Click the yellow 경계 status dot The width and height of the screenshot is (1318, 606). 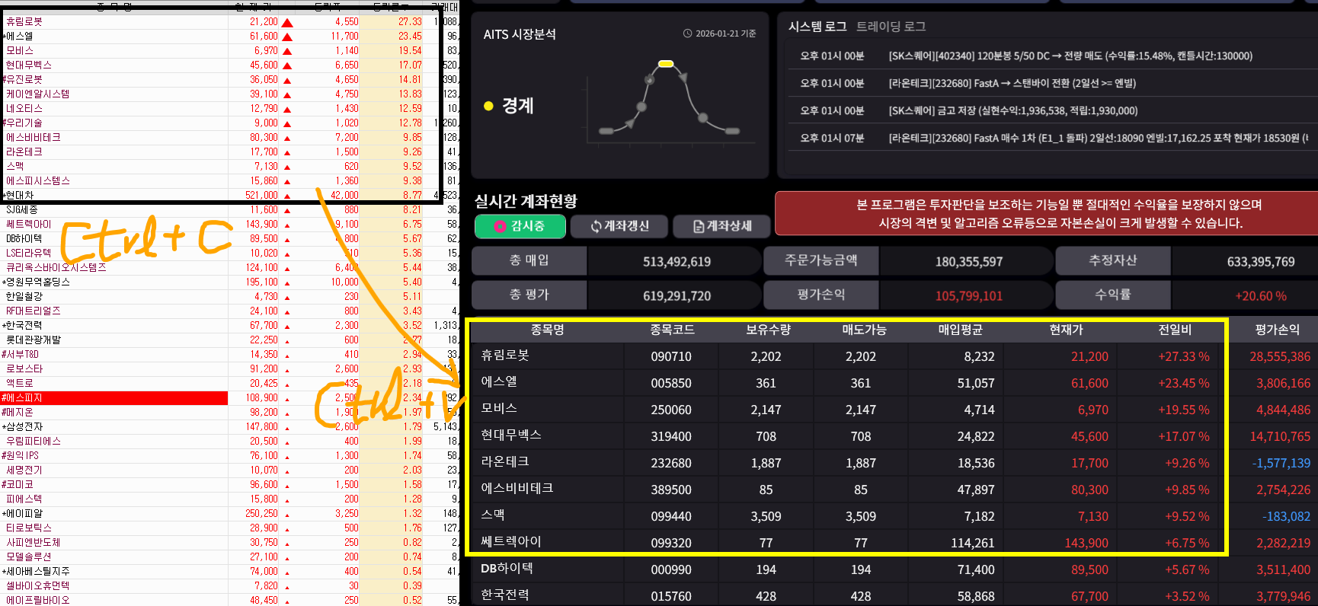(488, 106)
